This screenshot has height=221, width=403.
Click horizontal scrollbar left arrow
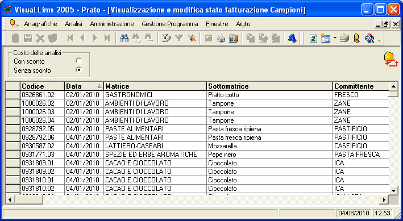10,199
